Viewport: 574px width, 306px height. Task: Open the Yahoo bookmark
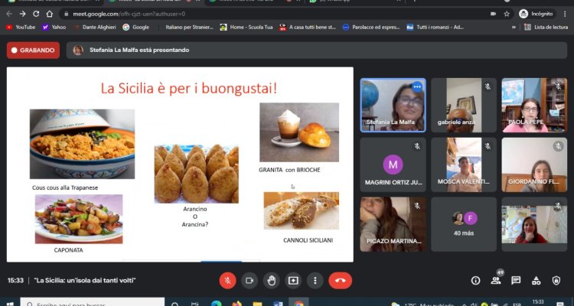54,27
